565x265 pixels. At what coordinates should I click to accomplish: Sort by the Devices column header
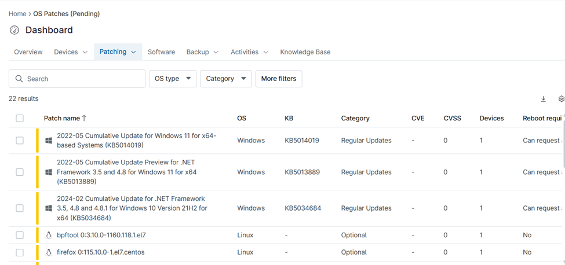[492, 118]
